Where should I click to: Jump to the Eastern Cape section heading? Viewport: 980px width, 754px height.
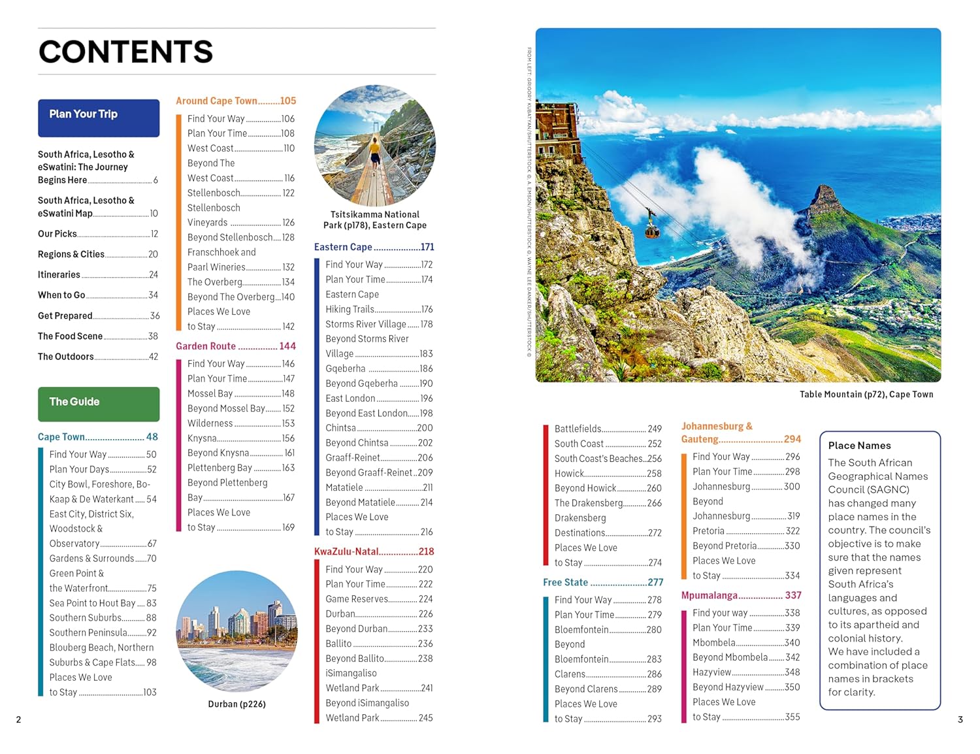tap(374, 247)
